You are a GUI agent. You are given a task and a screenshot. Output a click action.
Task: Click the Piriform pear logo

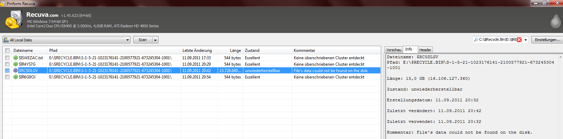[556, 20]
